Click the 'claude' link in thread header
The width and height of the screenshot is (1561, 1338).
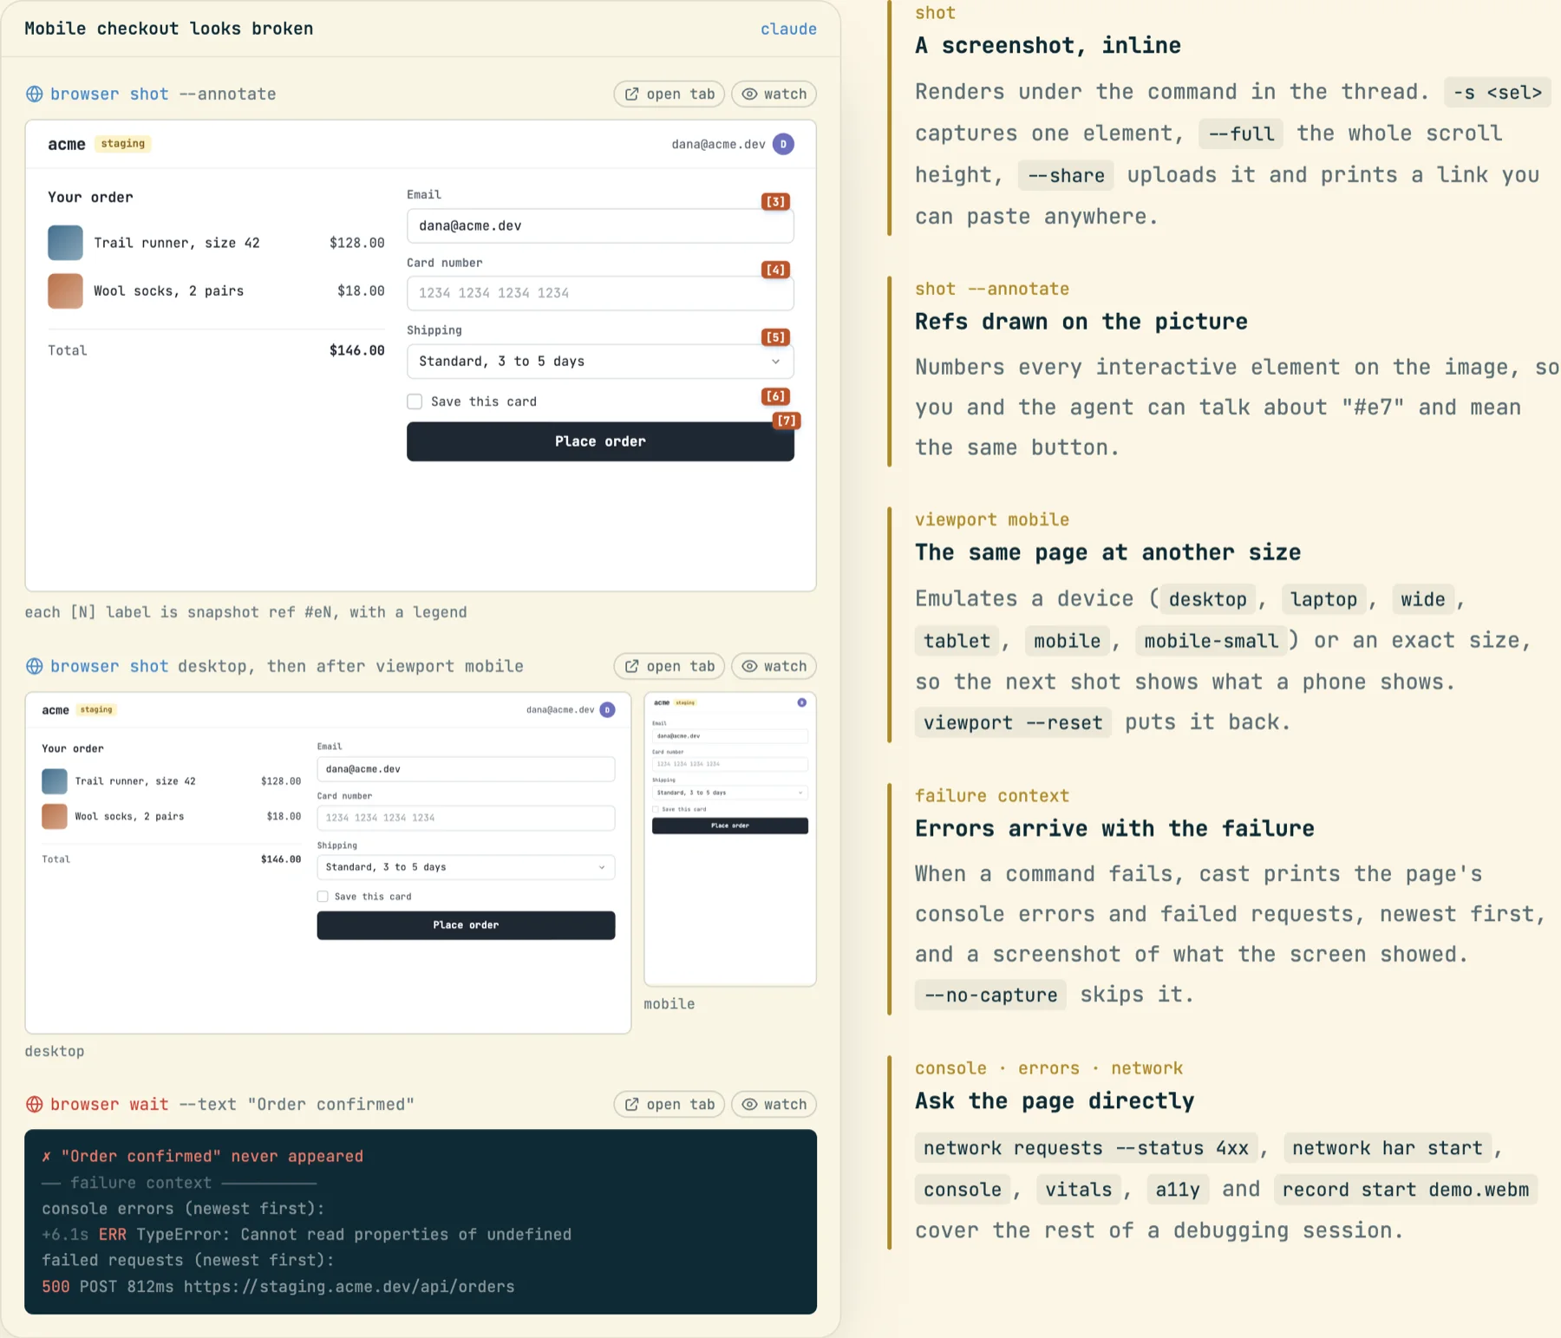788,29
